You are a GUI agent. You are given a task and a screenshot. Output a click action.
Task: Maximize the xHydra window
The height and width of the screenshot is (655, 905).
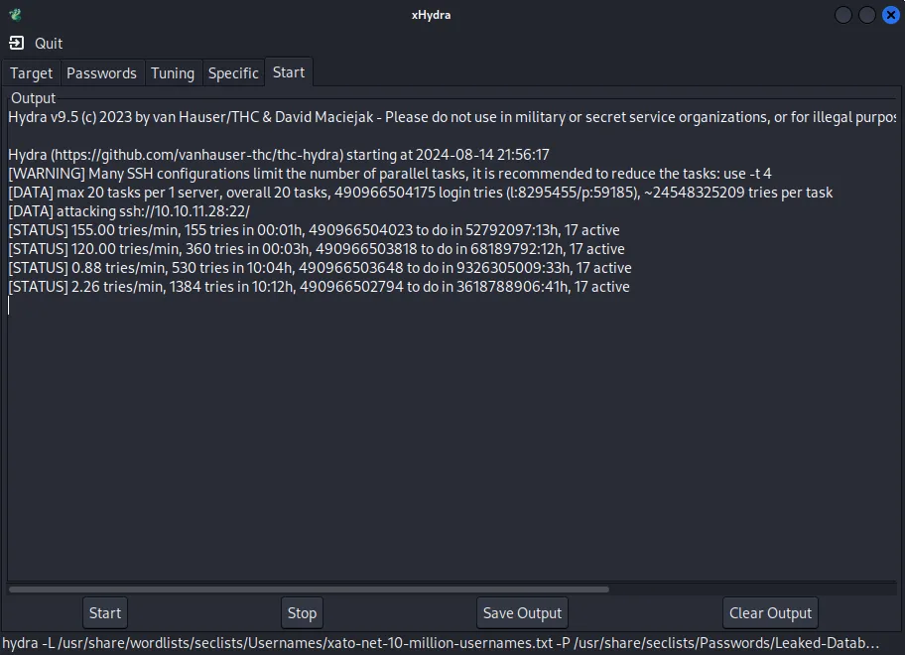(x=867, y=15)
